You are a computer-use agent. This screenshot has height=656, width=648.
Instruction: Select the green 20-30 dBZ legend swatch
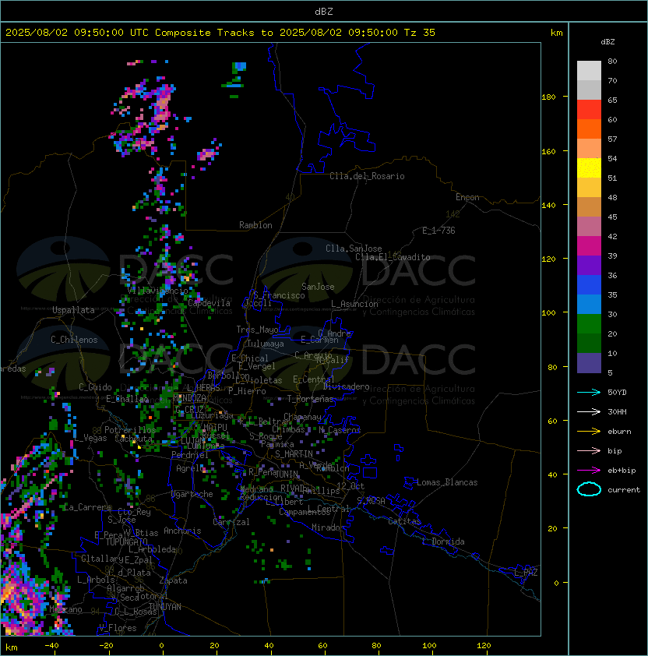(x=589, y=324)
